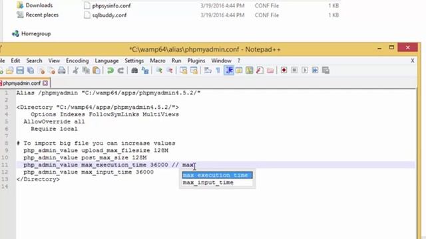Open the View menu
426x239 pixels.
tap(54, 60)
